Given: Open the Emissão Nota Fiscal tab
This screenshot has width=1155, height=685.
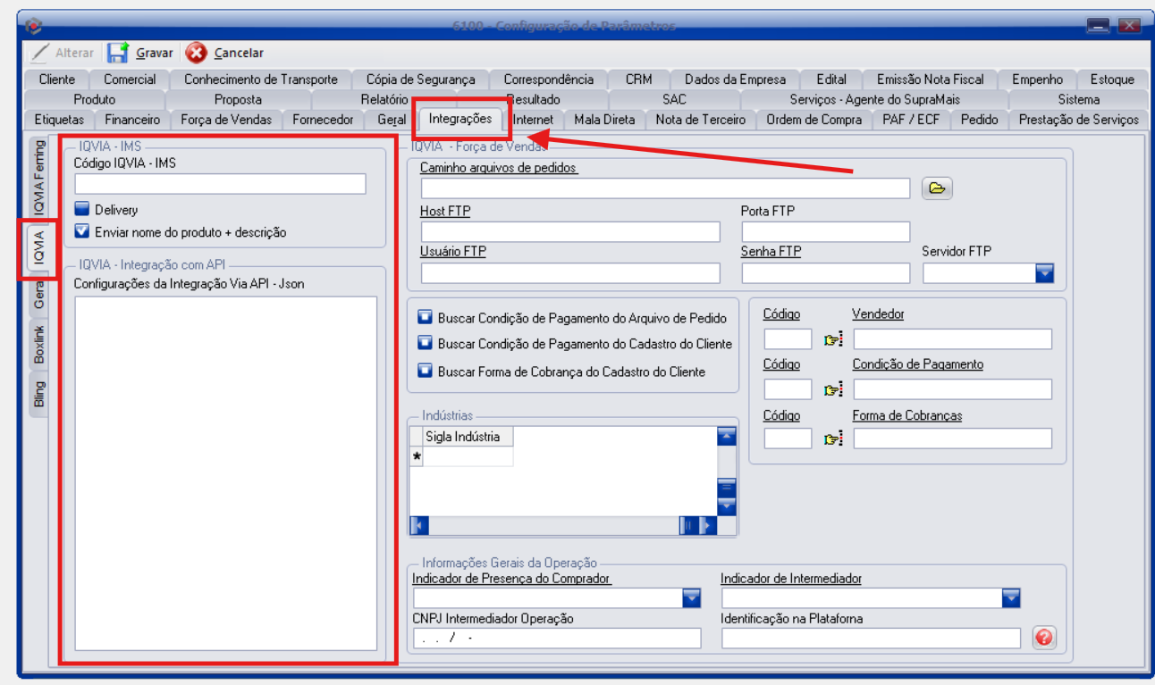Looking at the screenshot, I should [930, 79].
